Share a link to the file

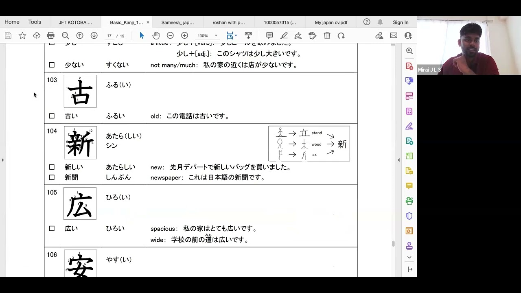[x=379, y=36]
